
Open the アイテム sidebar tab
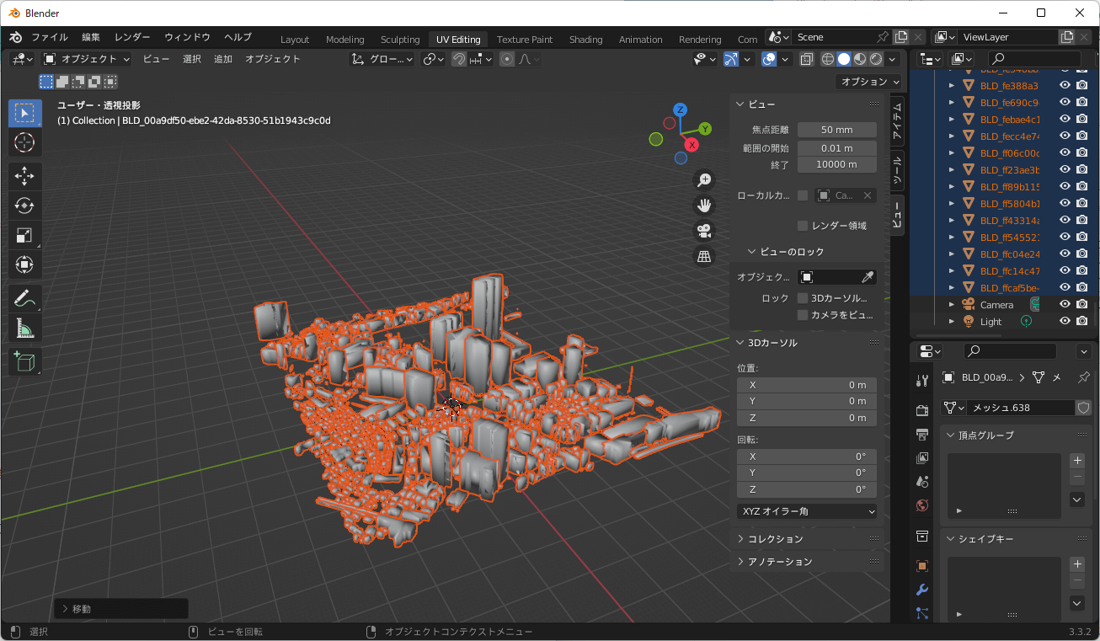(897, 120)
